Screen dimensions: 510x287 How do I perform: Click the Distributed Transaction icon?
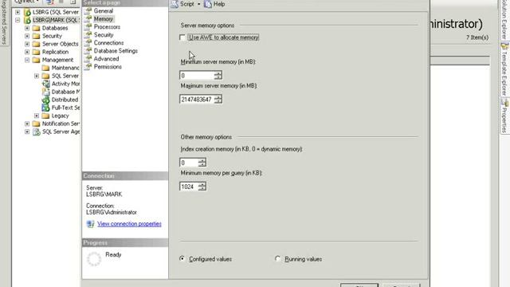pyautogui.click(x=46, y=100)
